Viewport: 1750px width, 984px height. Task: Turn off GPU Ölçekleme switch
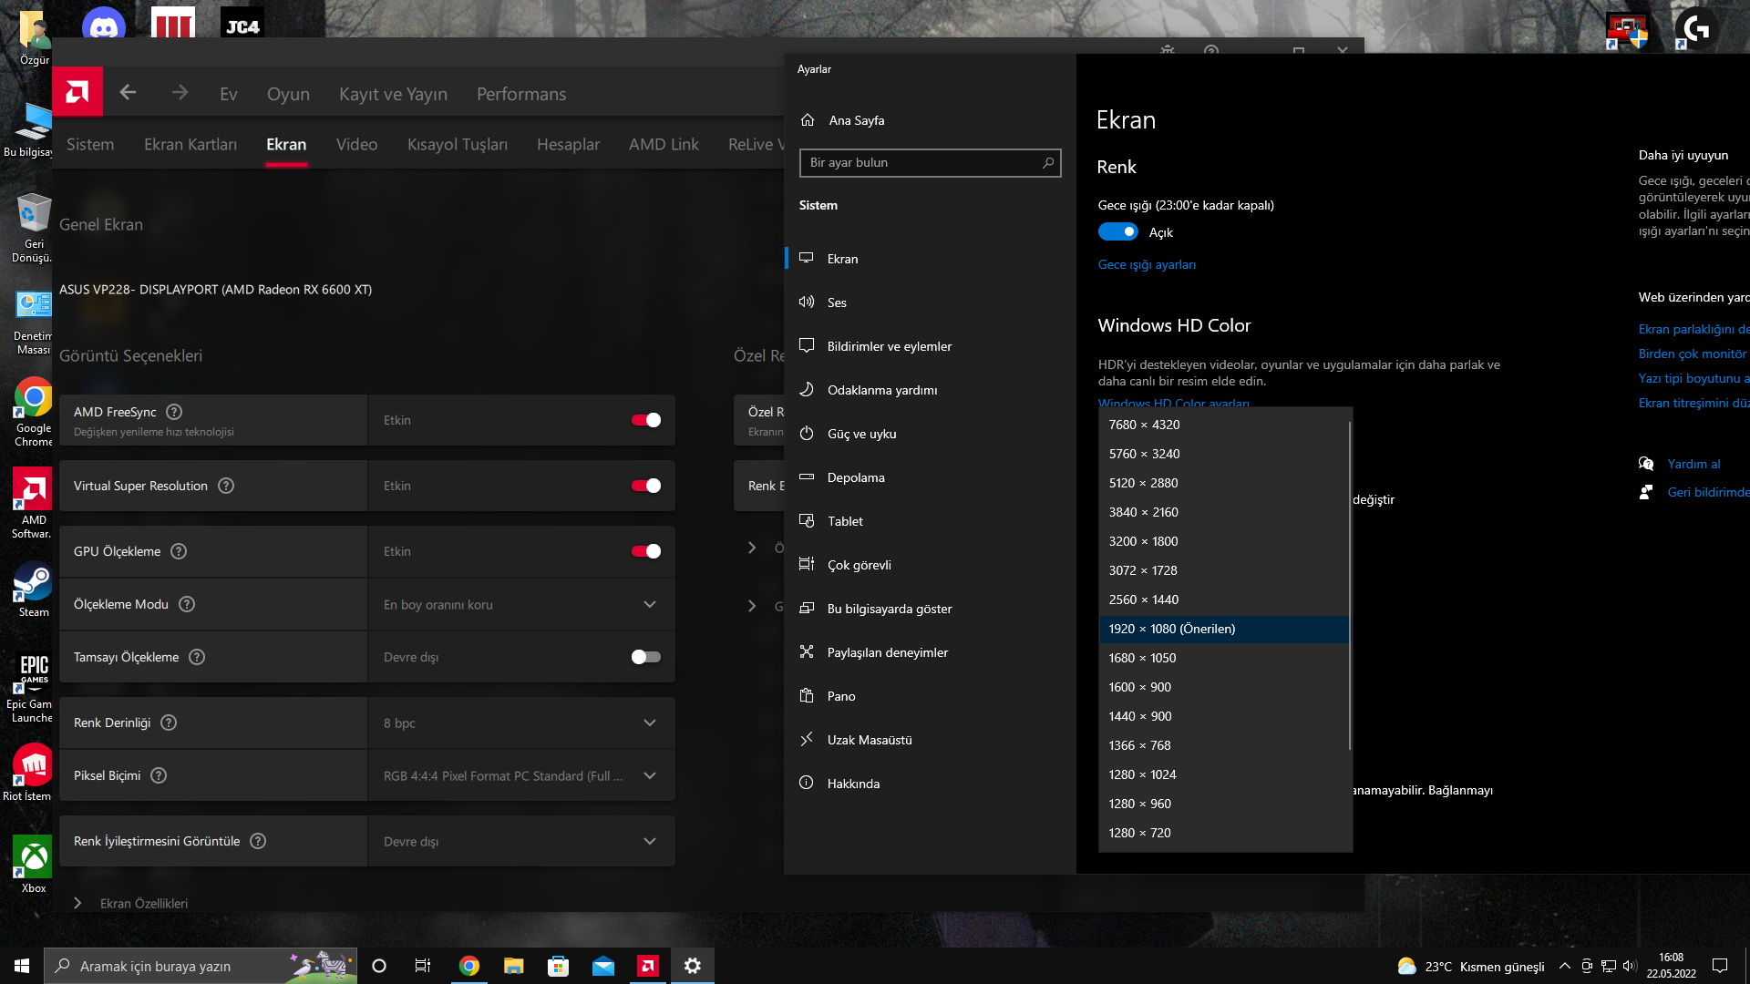645,551
